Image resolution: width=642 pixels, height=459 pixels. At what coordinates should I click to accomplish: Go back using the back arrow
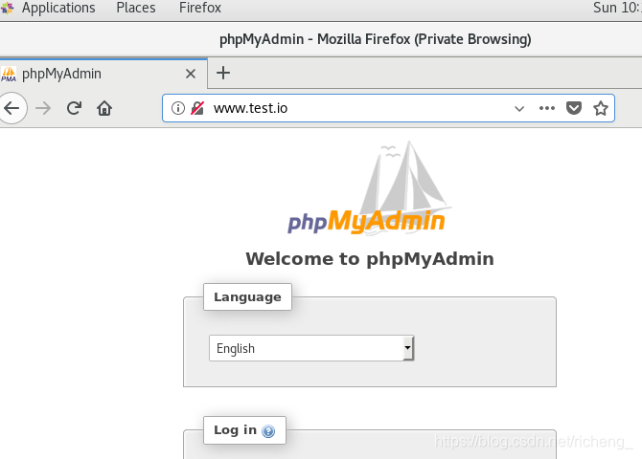click(11, 108)
